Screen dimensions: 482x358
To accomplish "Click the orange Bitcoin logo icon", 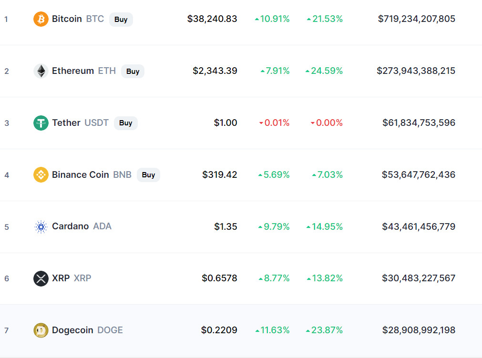I will (41, 19).
